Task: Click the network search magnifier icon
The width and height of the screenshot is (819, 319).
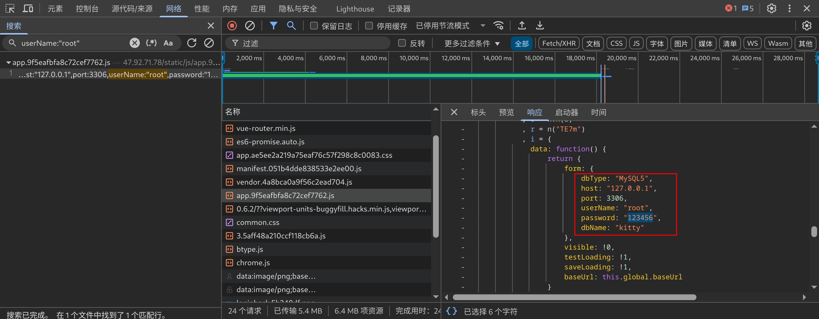Action: (291, 26)
